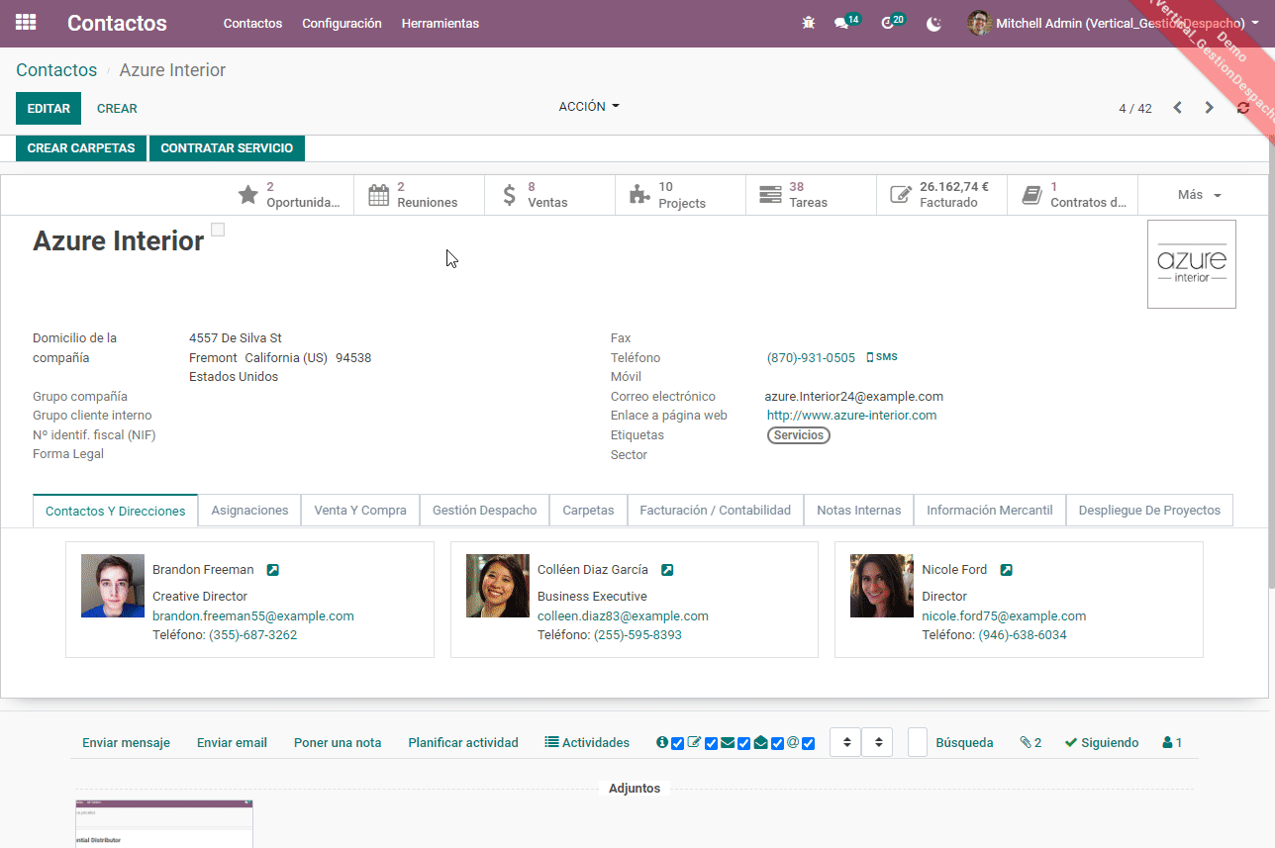This screenshot has width=1275, height=848.
Task: Expand the Acción dropdown
Action: [589, 107]
